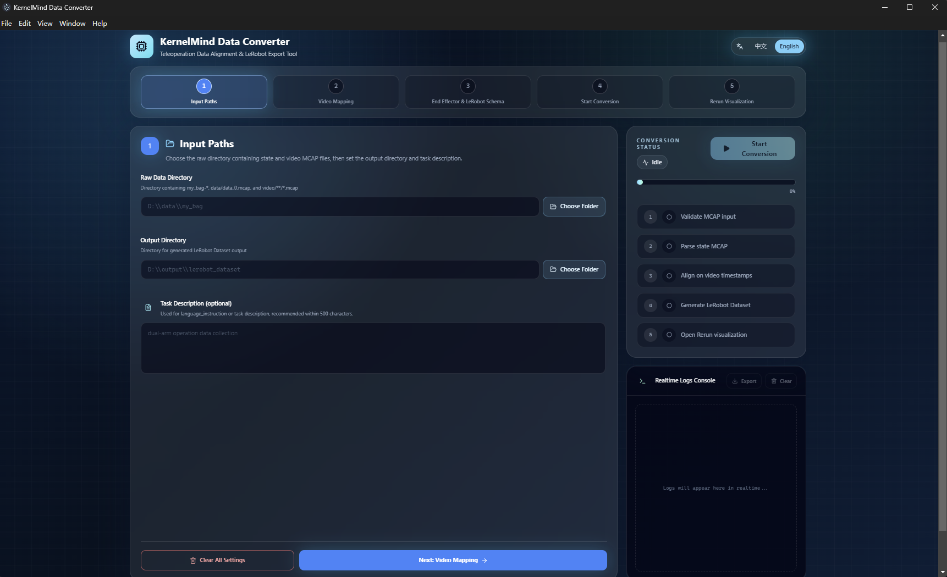Open the Edit menu
This screenshot has width=947, height=577.
25,23
